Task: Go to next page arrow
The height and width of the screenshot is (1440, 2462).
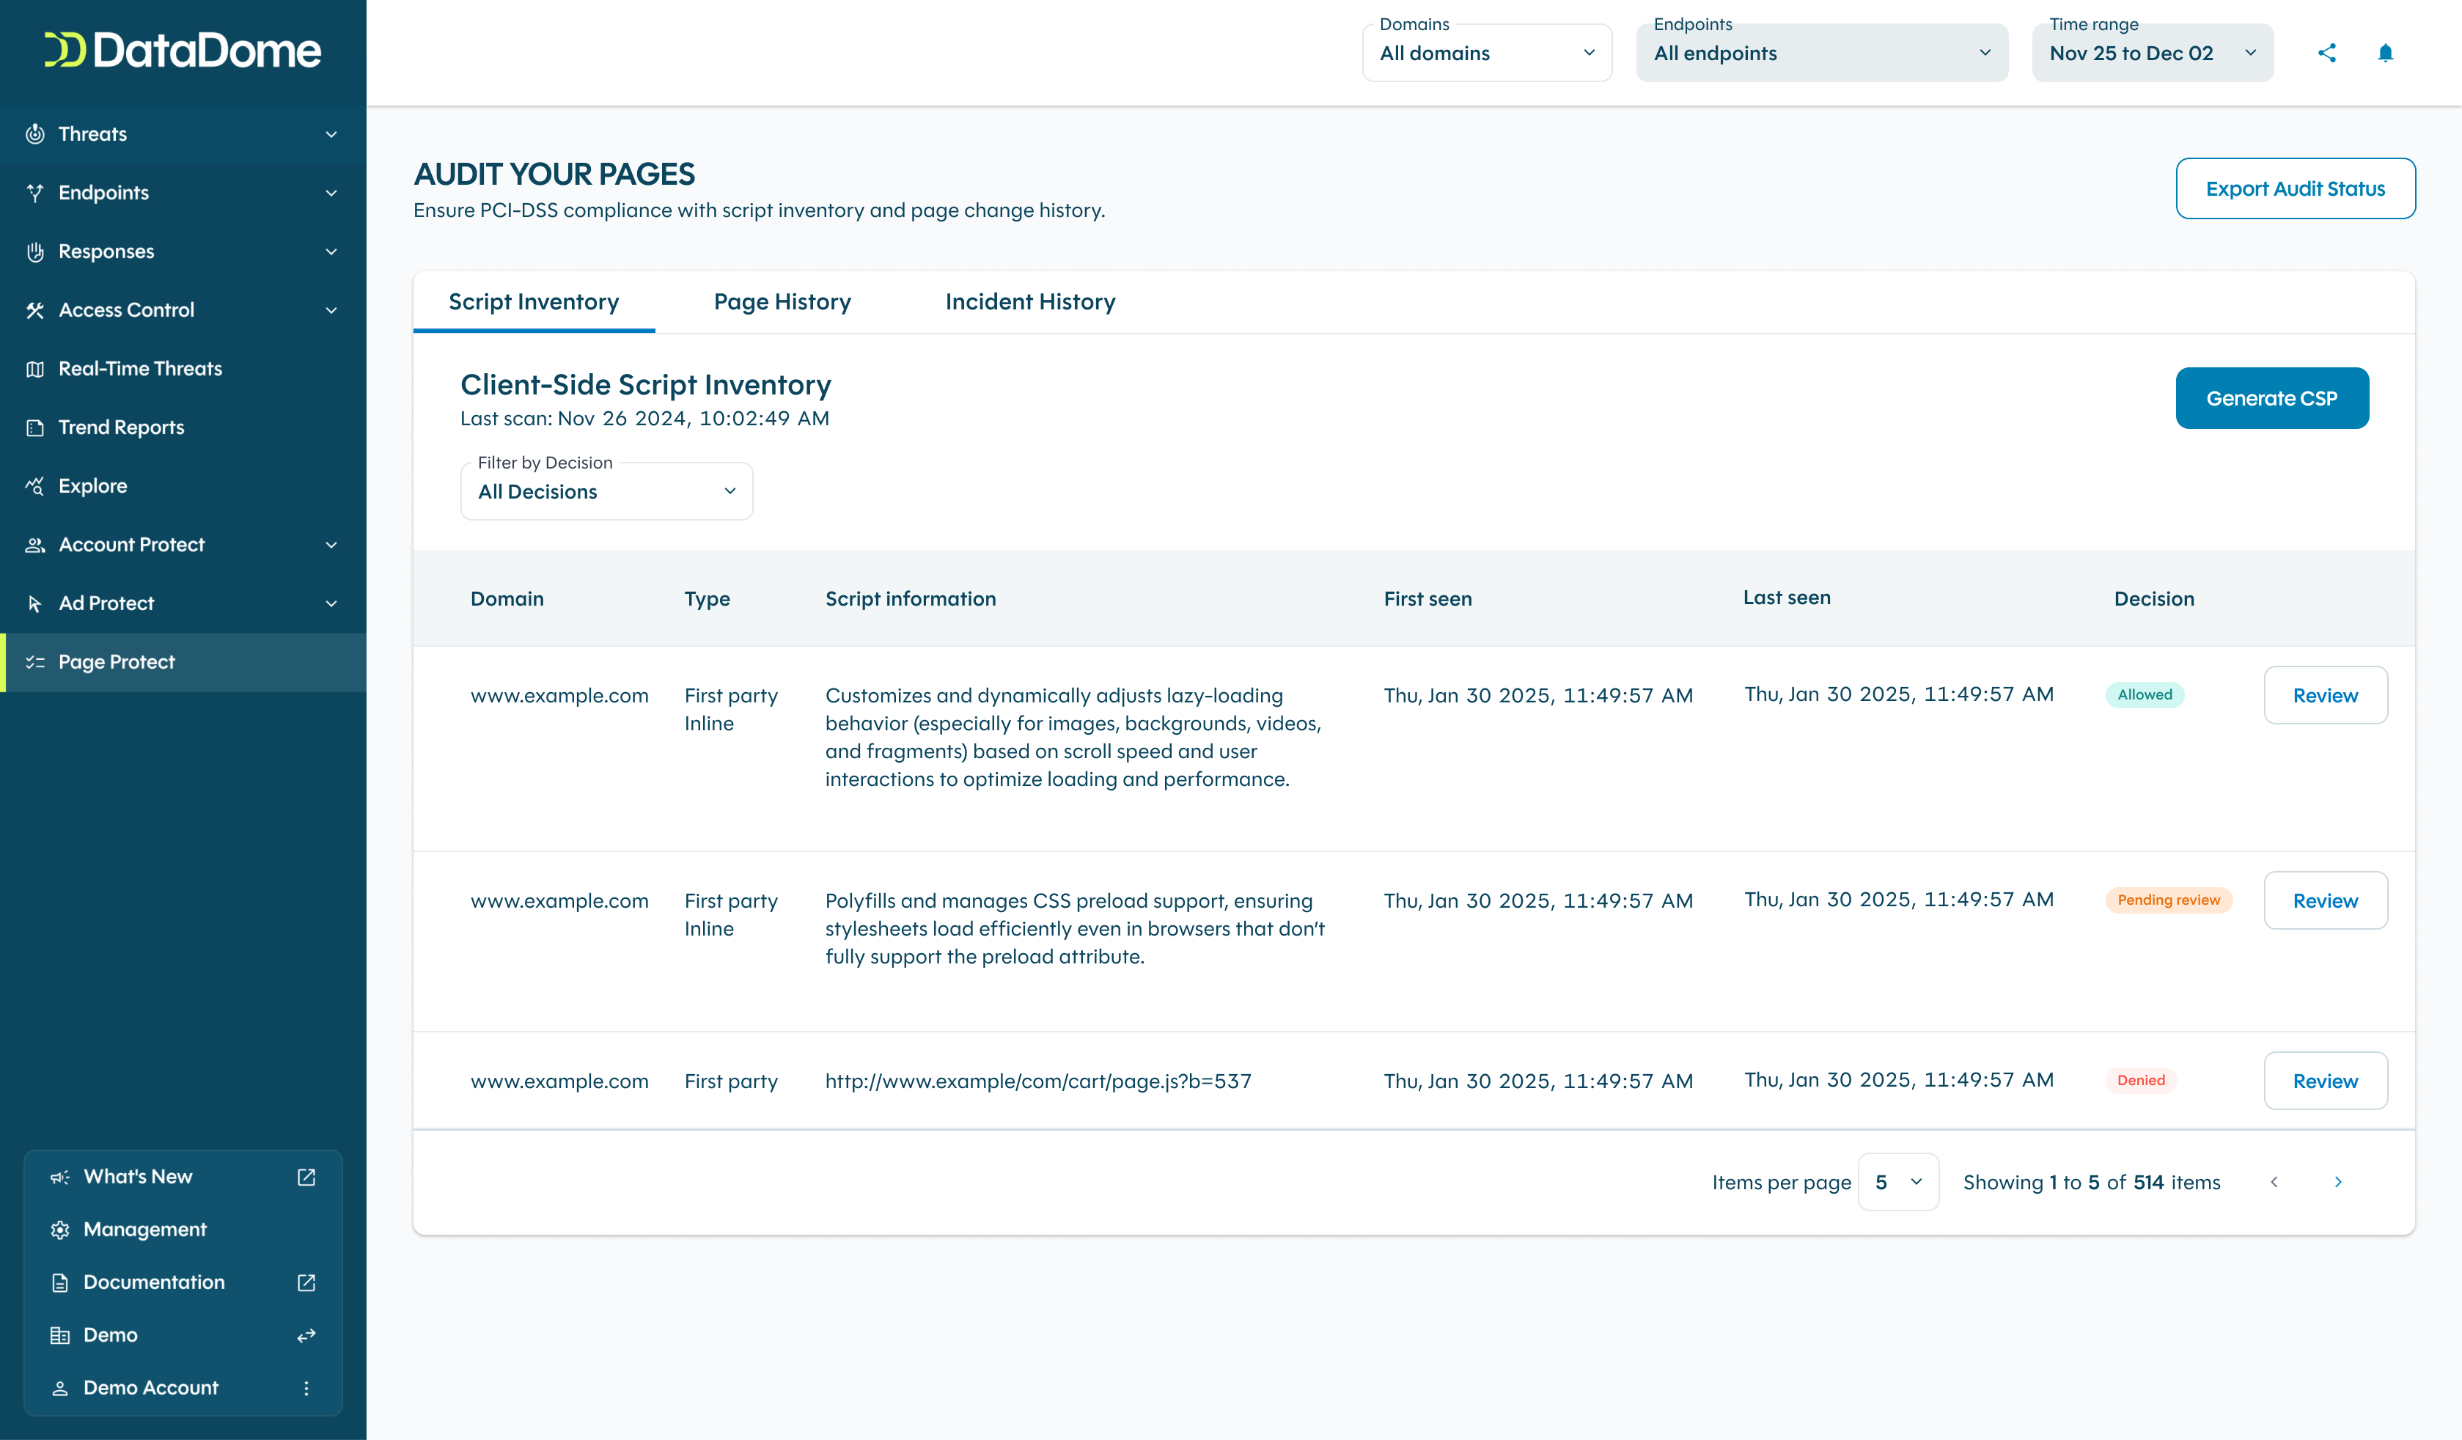Action: click(2338, 1182)
